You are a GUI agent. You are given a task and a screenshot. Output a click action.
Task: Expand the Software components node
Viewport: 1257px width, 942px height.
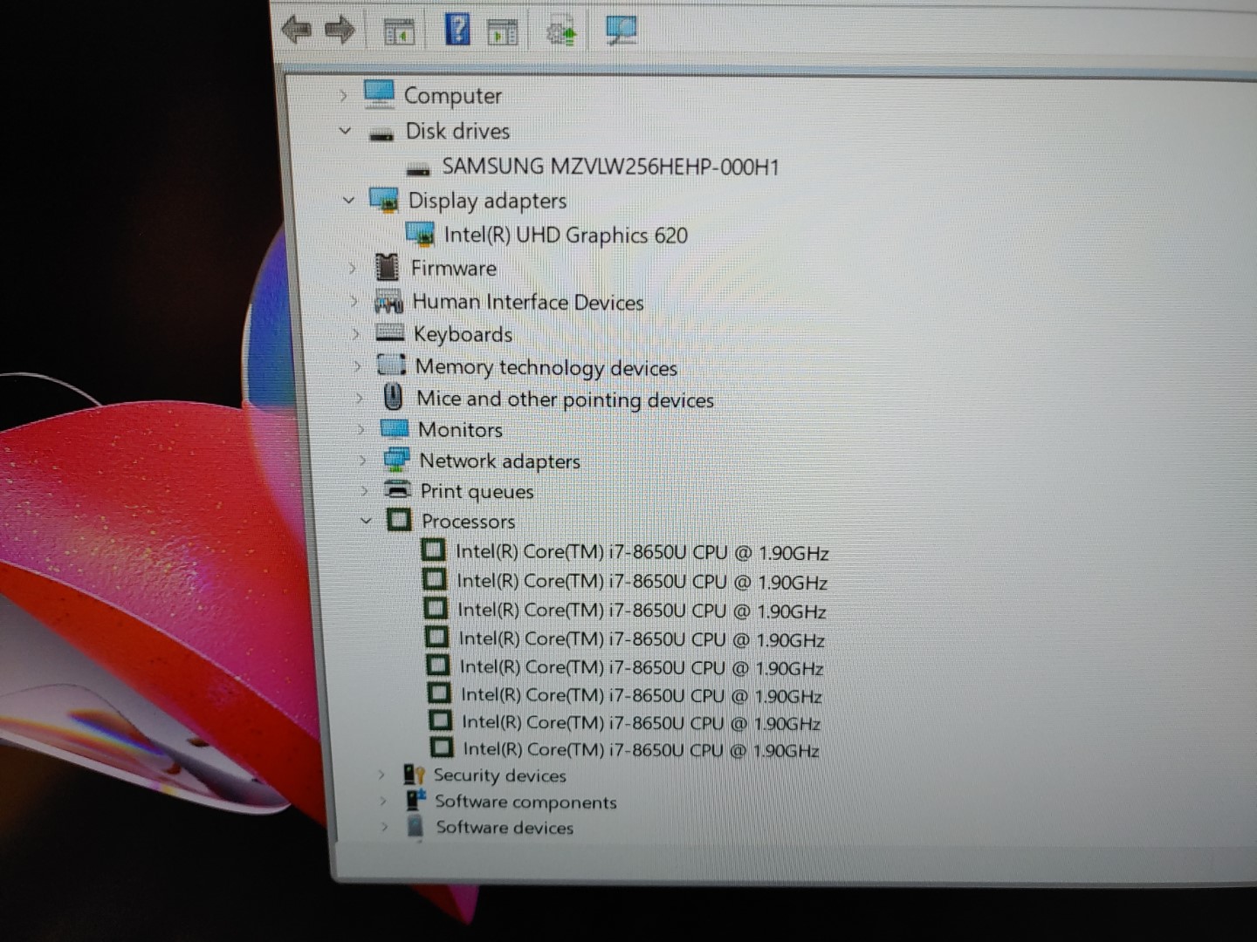coord(382,801)
